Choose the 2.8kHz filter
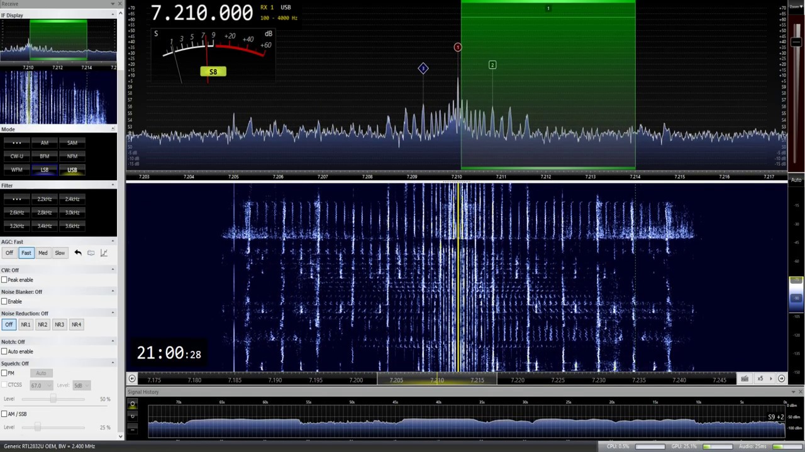805x452 pixels. 44,213
